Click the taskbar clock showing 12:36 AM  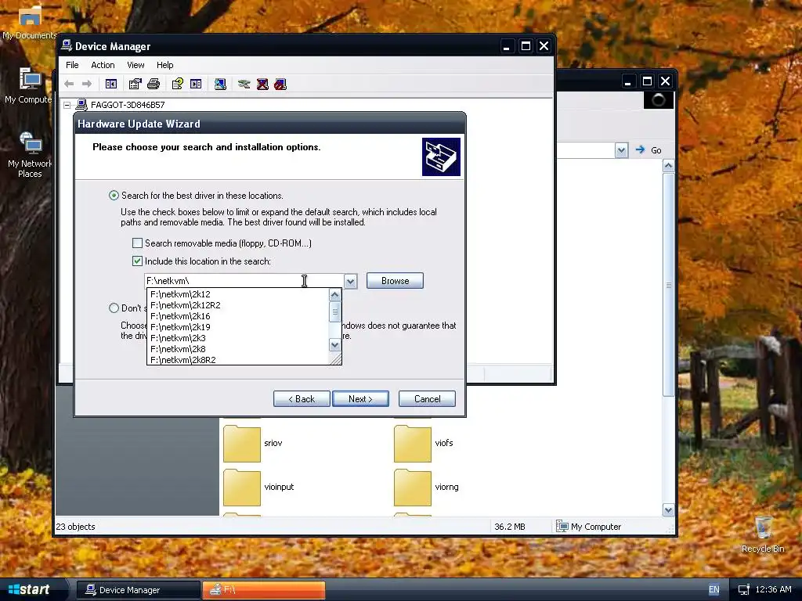[773, 589]
